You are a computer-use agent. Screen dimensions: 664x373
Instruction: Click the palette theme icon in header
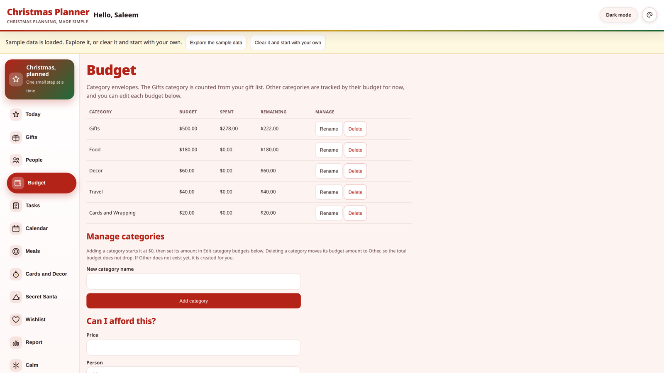coord(649,15)
